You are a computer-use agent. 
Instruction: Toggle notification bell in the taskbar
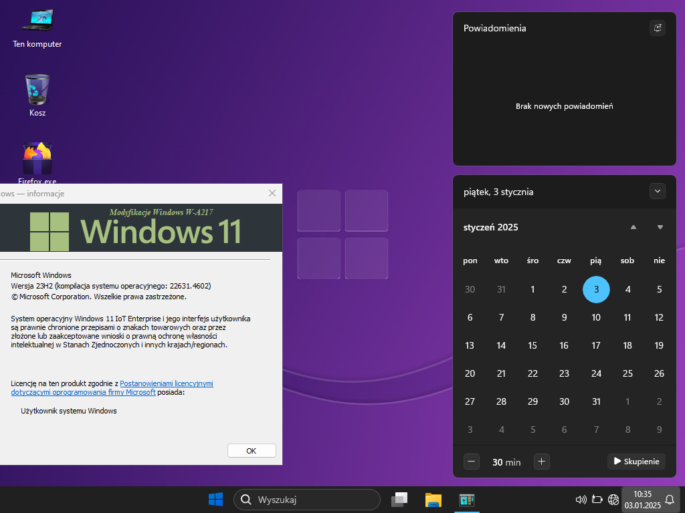(x=669, y=500)
